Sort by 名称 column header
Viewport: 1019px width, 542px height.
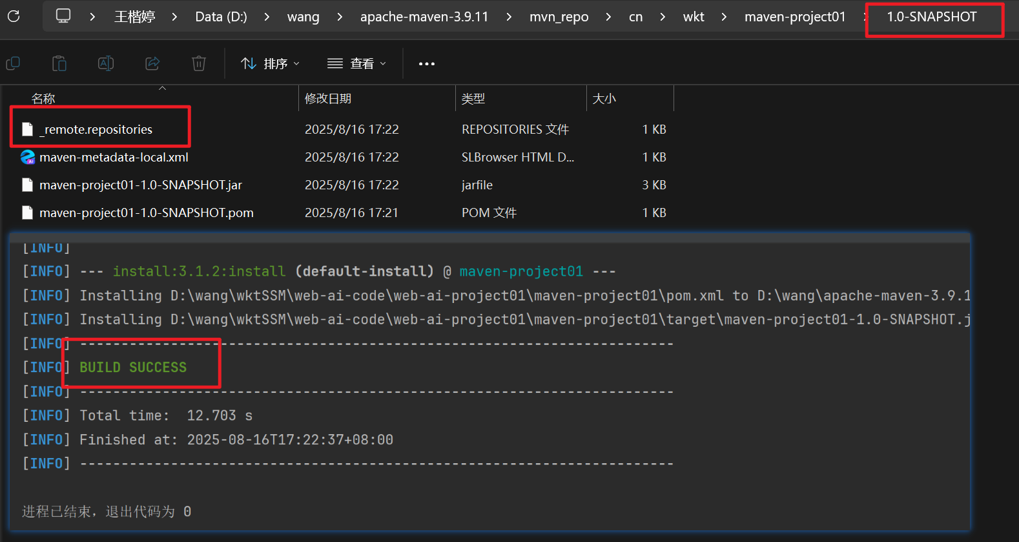43,98
